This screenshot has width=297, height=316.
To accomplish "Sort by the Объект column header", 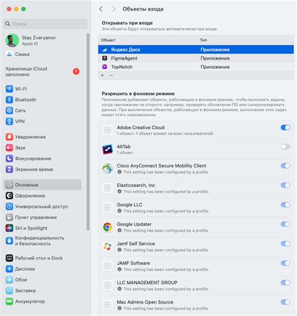I will [x=108, y=40].
